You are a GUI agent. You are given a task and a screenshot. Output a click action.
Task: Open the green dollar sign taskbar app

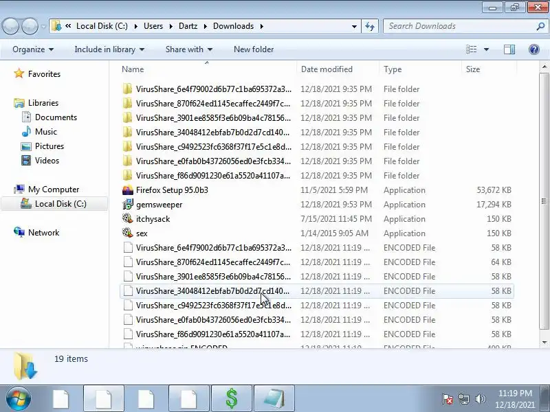[x=232, y=399]
